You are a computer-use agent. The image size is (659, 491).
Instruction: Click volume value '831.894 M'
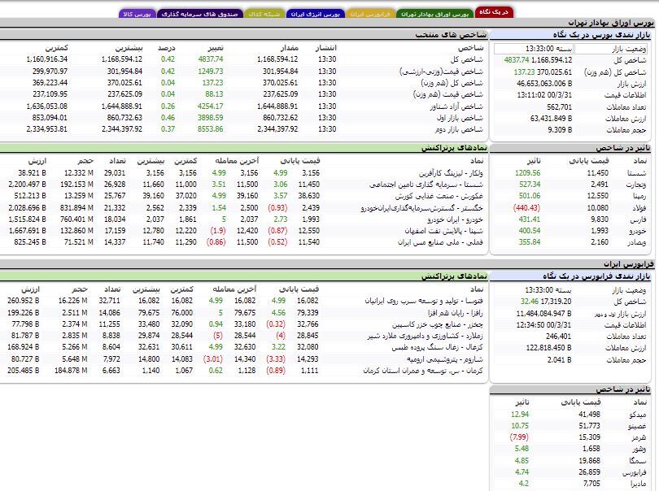(x=76, y=208)
